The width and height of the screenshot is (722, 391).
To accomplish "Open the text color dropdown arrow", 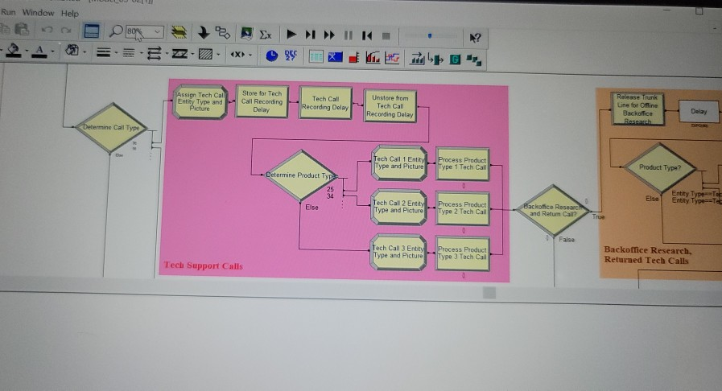I will 53,51.
